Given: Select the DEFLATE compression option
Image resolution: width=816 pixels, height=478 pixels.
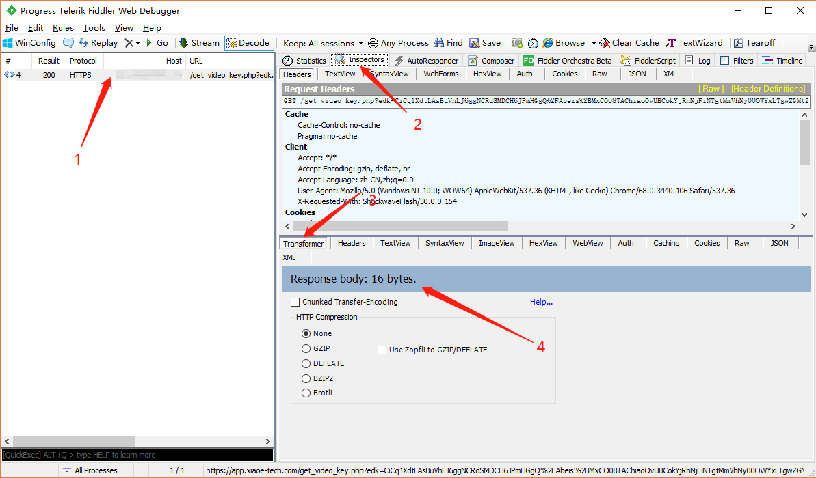Looking at the screenshot, I should pyautogui.click(x=306, y=364).
